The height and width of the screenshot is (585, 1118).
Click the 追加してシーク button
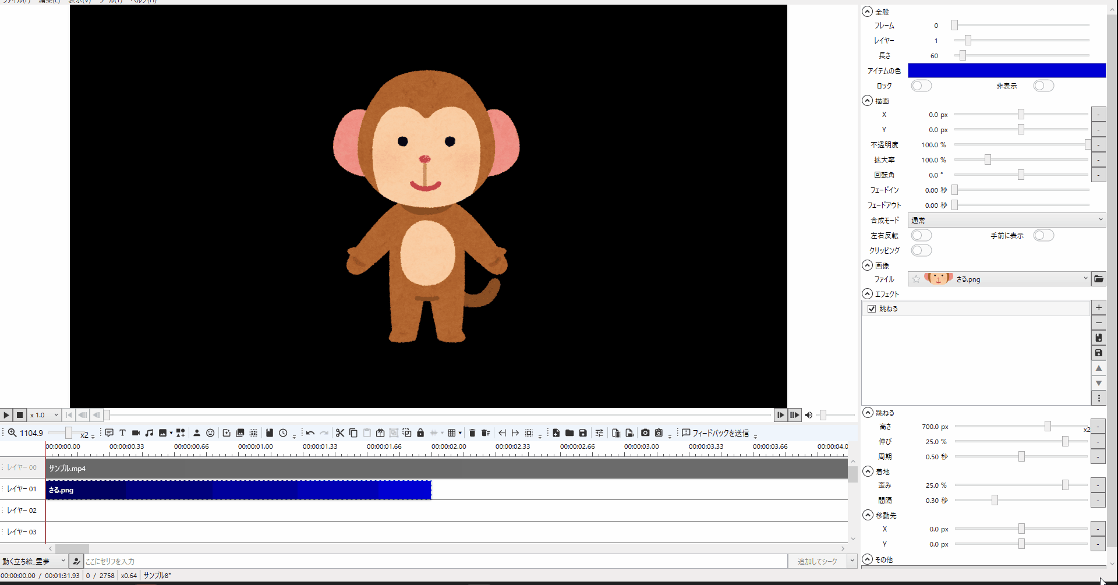[x=817, y=561]
